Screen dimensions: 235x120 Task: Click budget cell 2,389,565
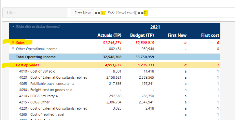(146, 77)
